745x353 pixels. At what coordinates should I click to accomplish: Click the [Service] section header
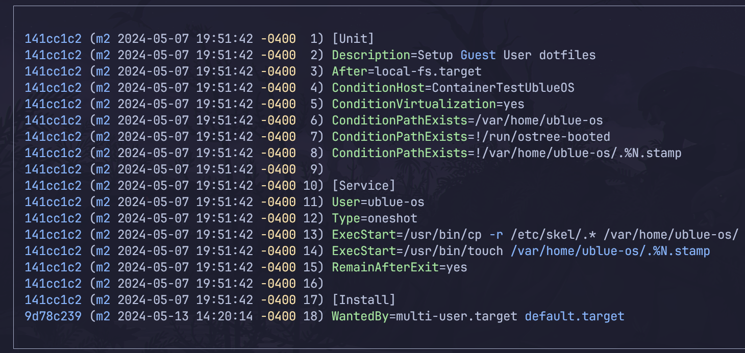(363, 186)
